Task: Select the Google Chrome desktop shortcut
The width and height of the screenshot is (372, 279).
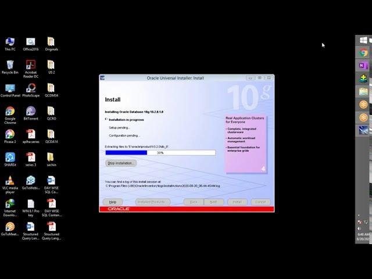Action: coord(10,115)
